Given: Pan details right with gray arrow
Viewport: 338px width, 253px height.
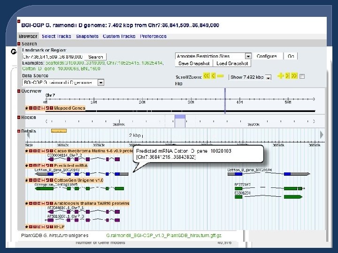Looking at the screenshot, I should click(x=322, y=135).
